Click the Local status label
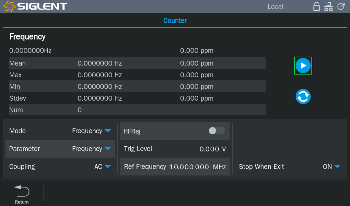Image resolution: width=350 pixels, height=206 pixels. coord(275,7)
